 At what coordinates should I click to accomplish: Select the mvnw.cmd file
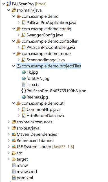[x=27, y=172]
